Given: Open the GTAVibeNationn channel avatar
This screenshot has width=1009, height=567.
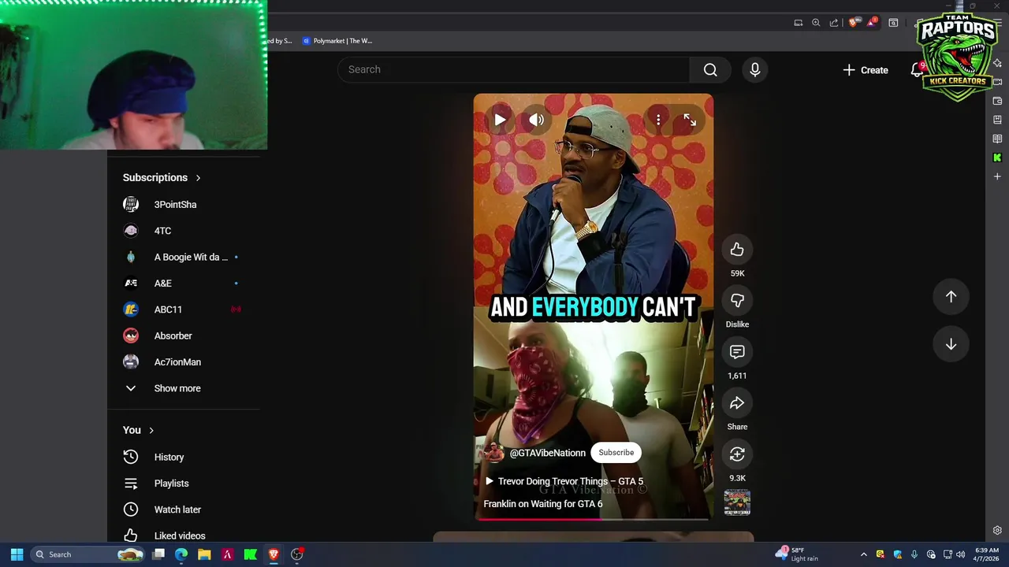Looking at the screenshot, I should 493,453.
